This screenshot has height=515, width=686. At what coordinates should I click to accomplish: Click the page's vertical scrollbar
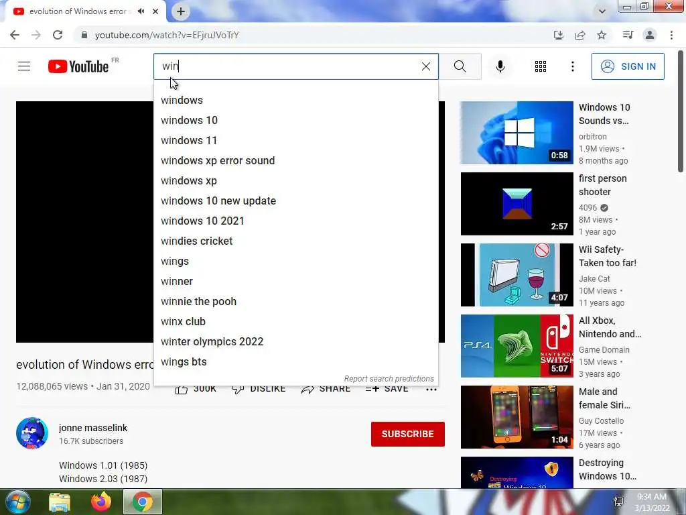point(681,111)
